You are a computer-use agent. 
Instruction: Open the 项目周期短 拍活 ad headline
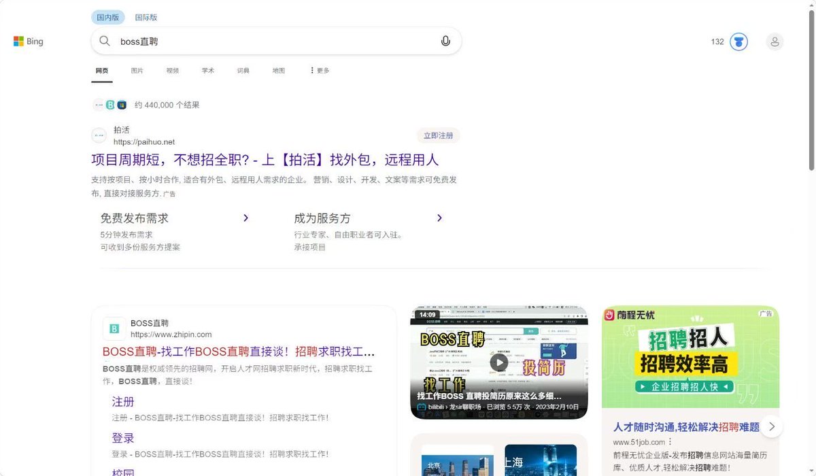tap(265, 160)
